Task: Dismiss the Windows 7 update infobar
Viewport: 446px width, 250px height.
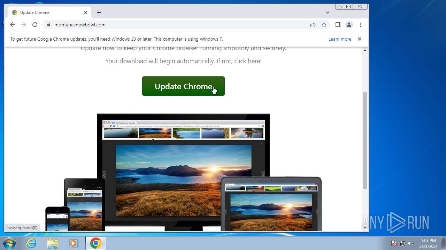Action: [x=360, y=39]
